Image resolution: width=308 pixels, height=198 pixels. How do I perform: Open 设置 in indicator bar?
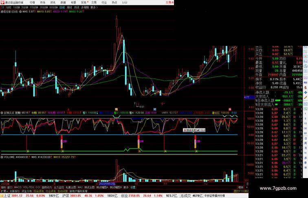[133, 187]
